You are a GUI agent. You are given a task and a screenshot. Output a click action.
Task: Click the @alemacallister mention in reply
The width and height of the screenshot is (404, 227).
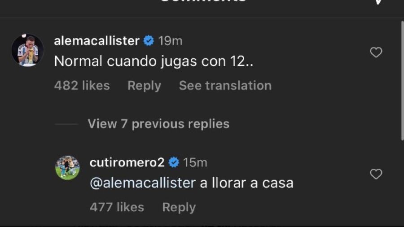click(x=143, y=183)
